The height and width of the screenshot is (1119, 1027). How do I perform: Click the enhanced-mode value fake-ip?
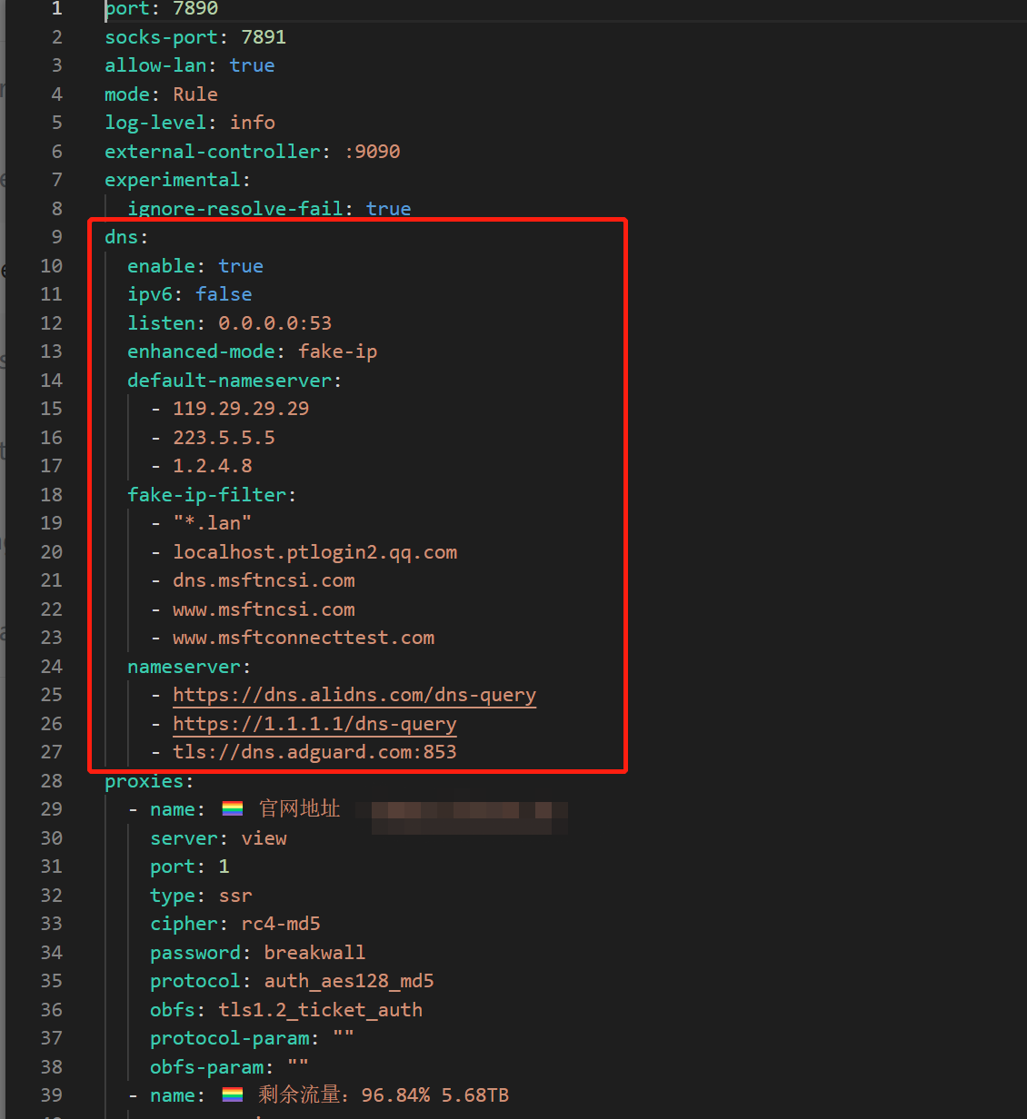coord(337,352)
